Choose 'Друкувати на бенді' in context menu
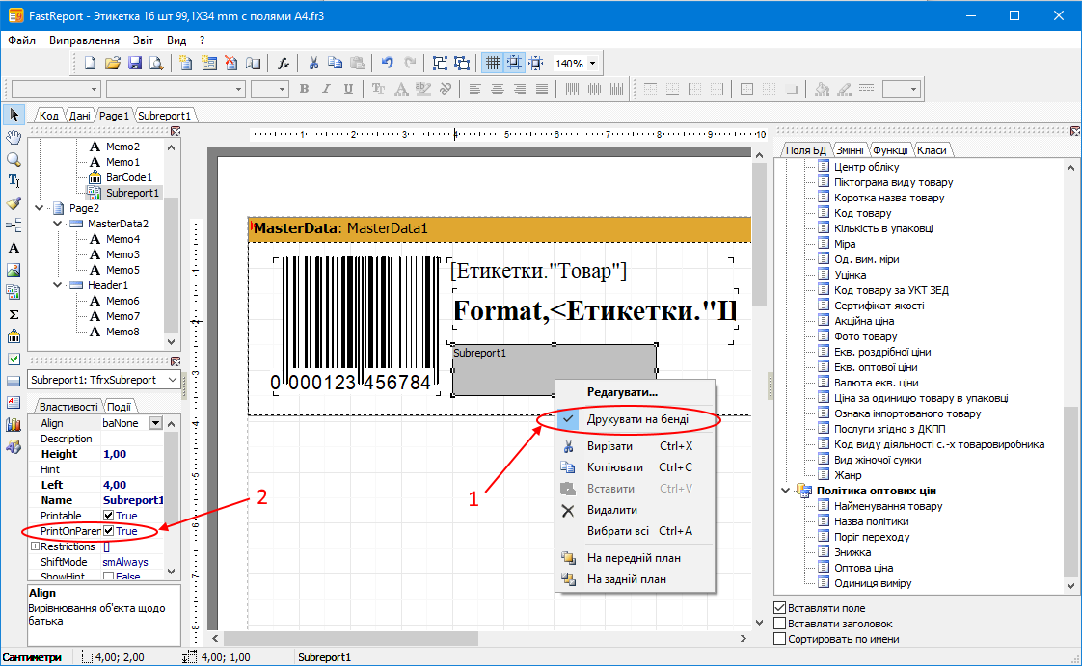The height and width of the screenshot is (666, 1082). [638, 419]
